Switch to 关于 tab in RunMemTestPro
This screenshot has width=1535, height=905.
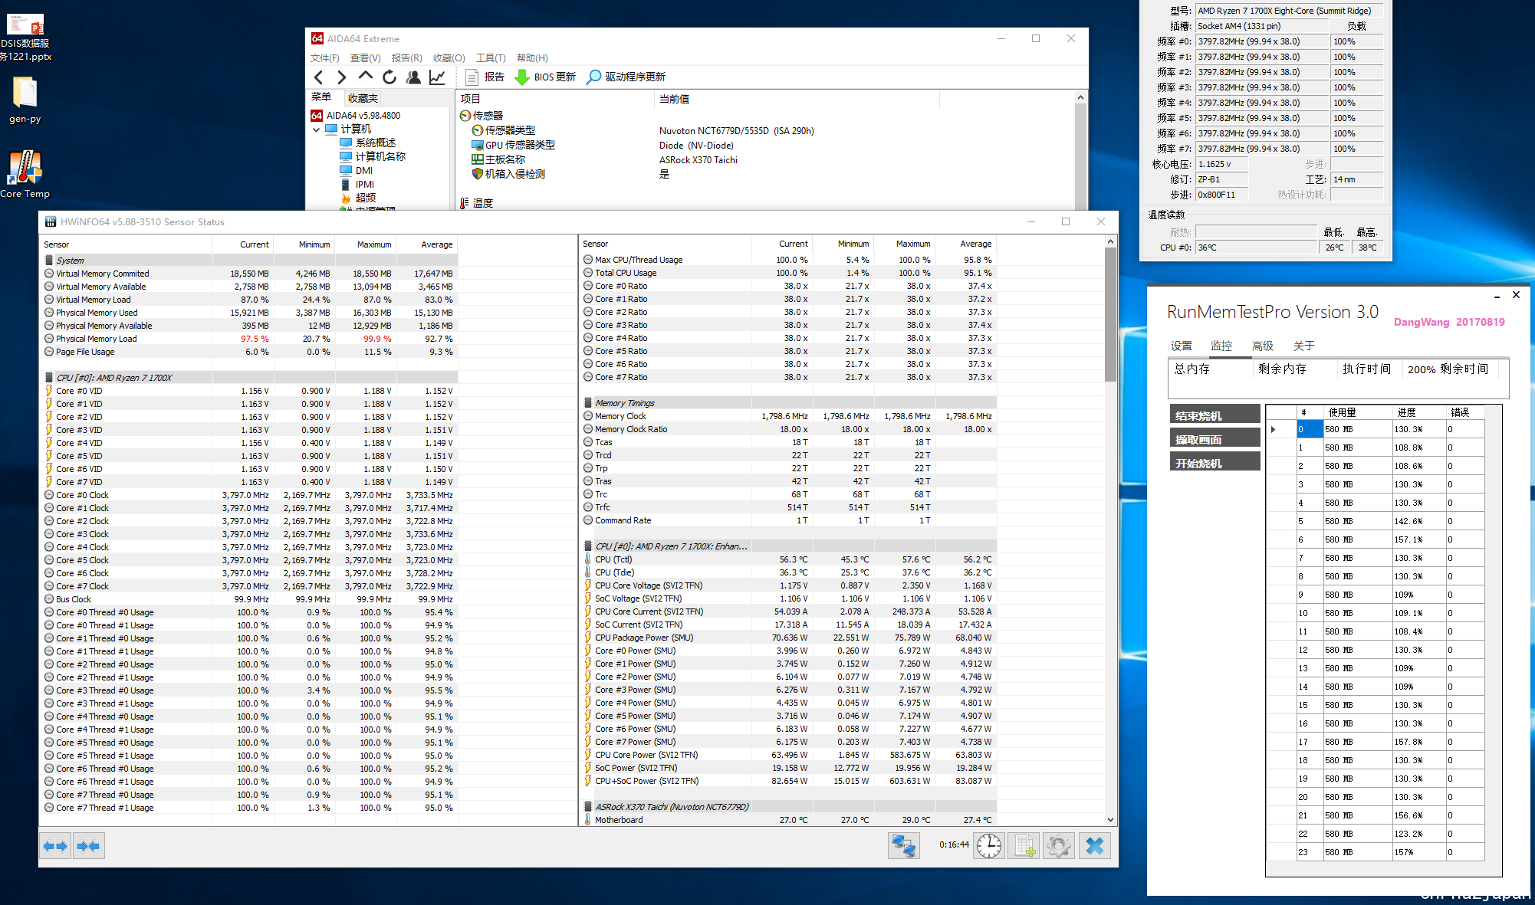pos(1304,346)
